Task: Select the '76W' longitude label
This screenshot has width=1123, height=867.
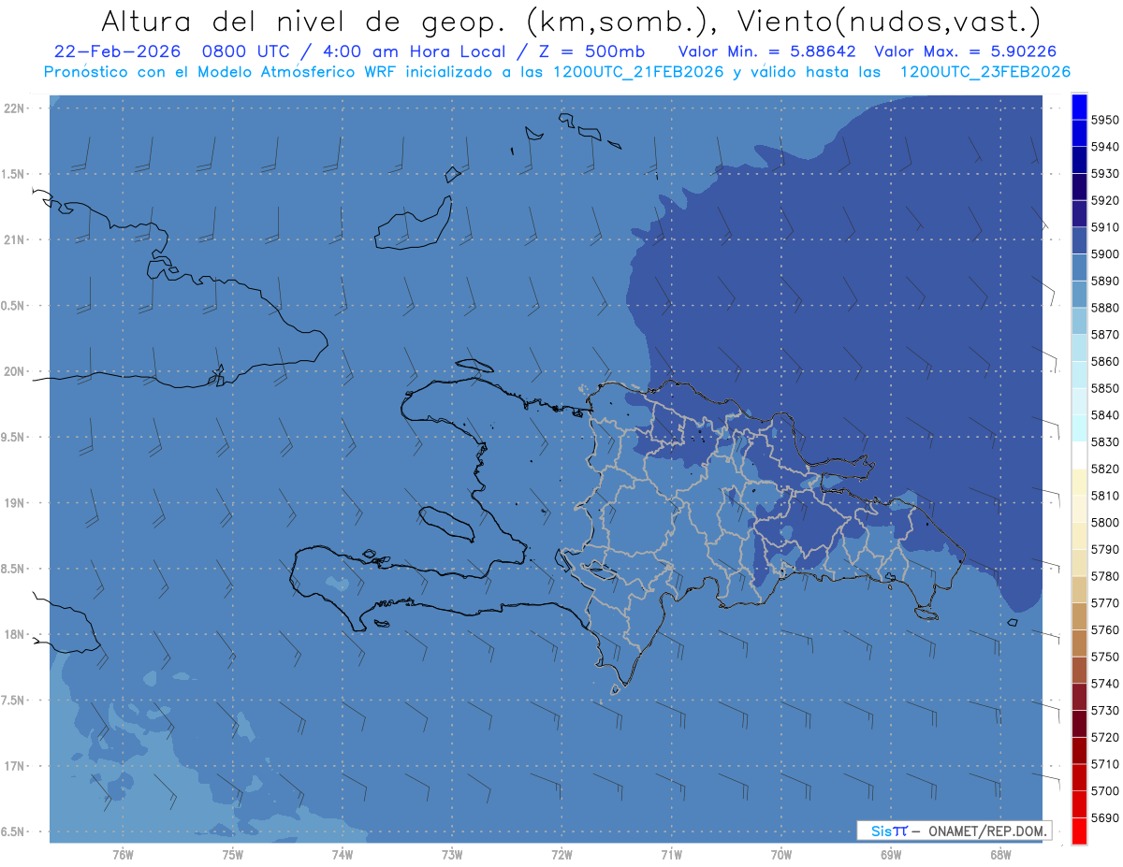Action: tap(123, 854)
